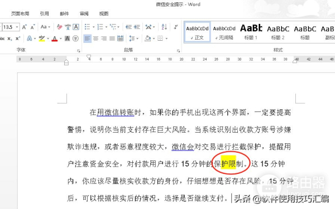Expand the numbering dropdown arrow
Viewport: 335px width, 209px height.
pos(106,27)
